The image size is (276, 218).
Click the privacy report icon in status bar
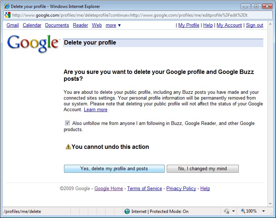pos(226,211)
